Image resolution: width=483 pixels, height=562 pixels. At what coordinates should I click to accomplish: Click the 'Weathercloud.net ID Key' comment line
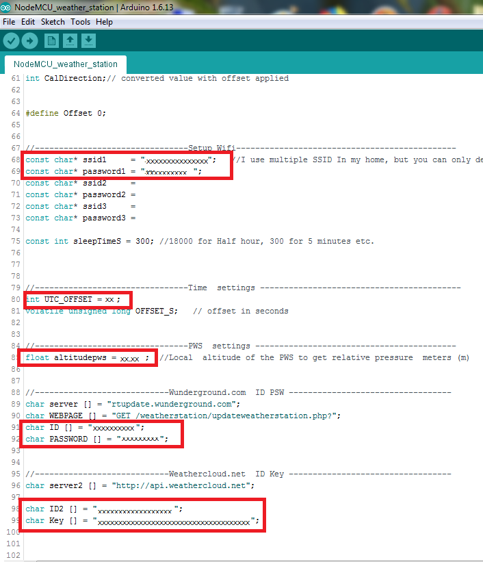click(238, 474)
